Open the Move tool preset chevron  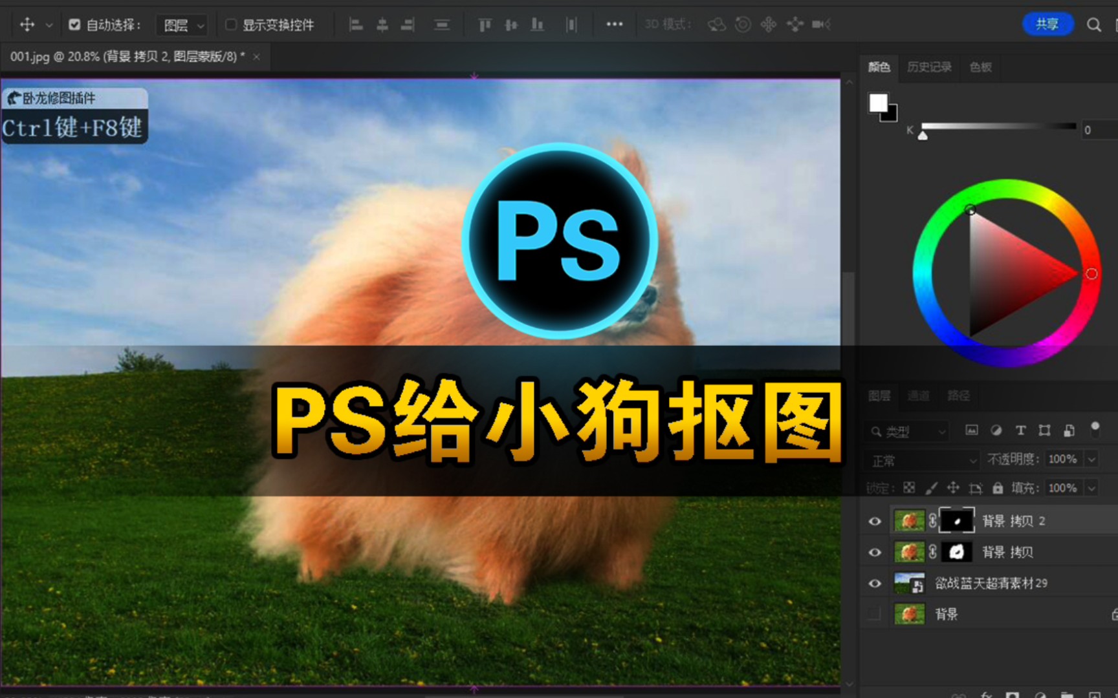pyautogui.click(x=49, y=25)
